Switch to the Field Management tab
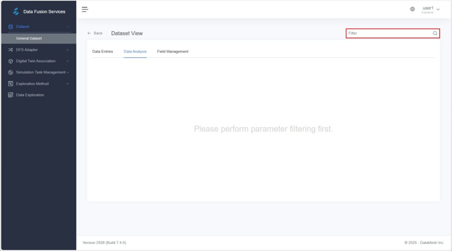Viewport: 452px width, 251px height. 173,52
